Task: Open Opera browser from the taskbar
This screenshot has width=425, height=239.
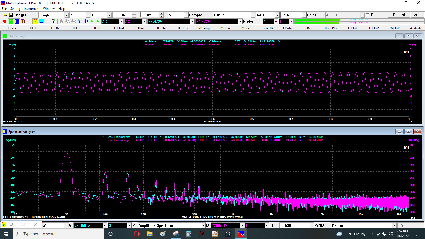Action: pyautogui.click(x=137, y=234)
